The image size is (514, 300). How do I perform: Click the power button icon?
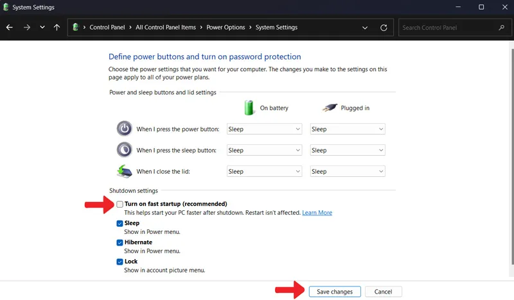pos(124,129)
